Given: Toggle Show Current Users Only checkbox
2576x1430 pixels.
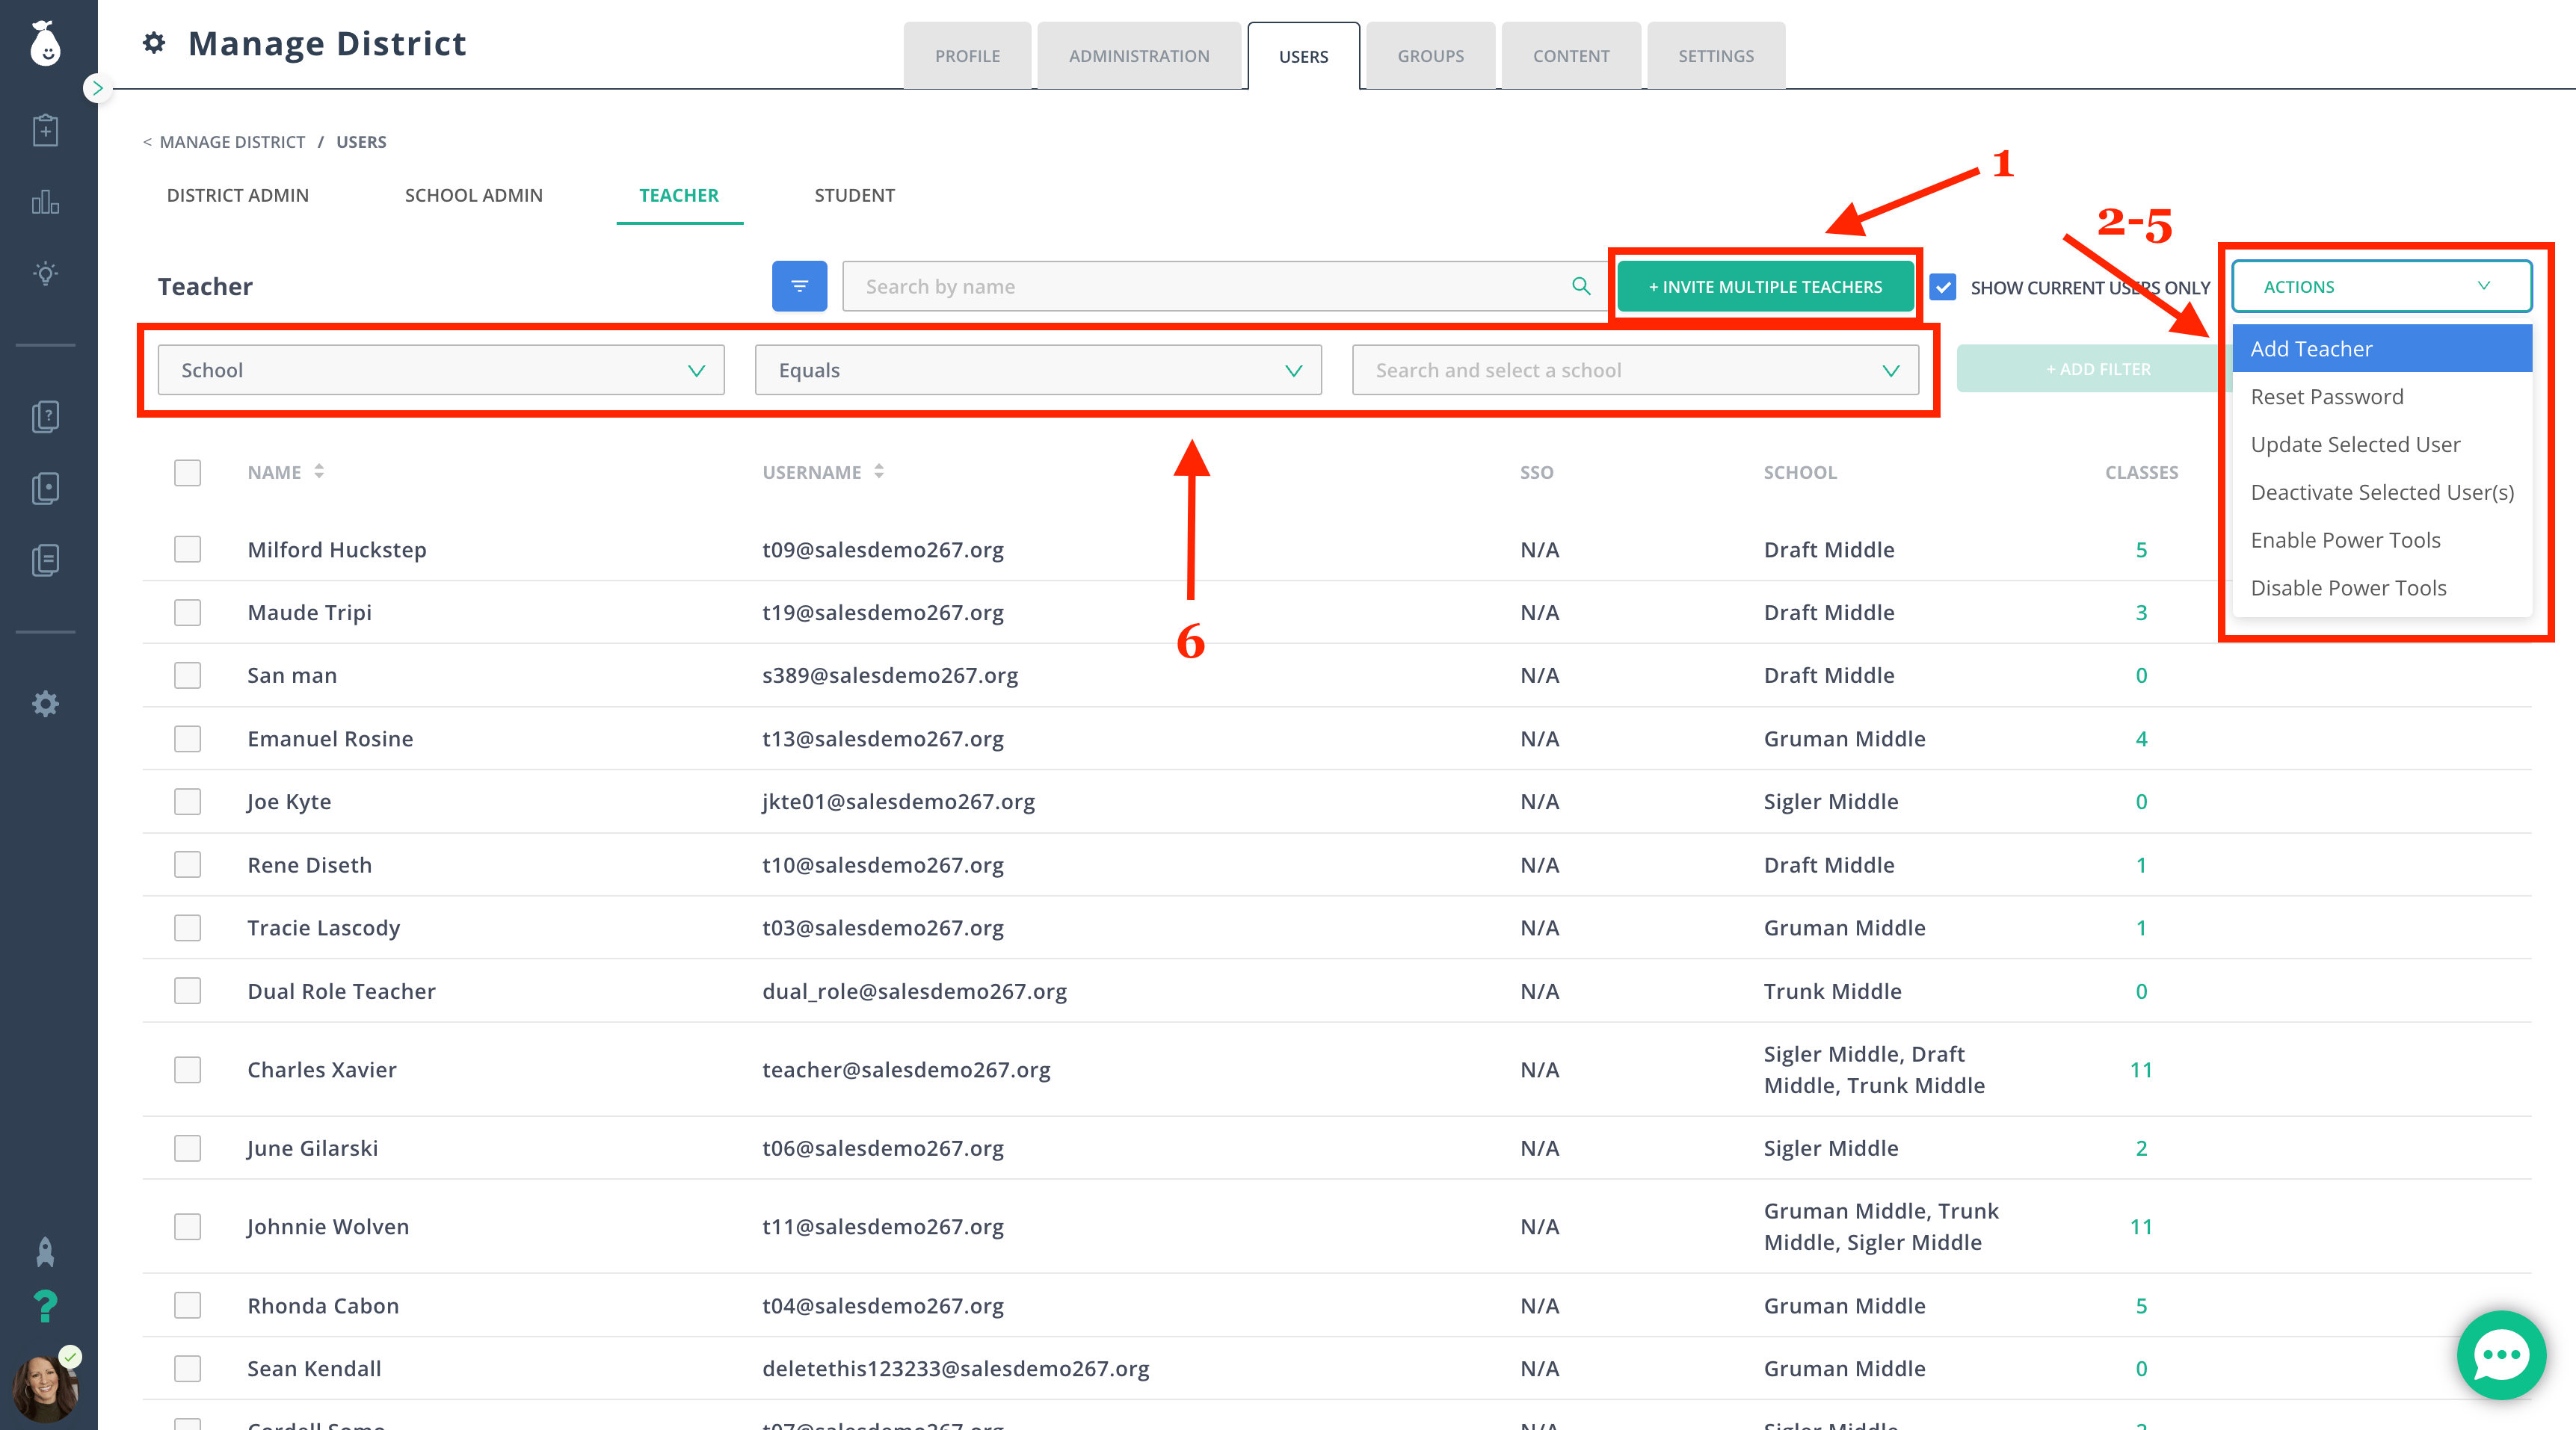Looking at the screenshot, I should click(1942, 288).
